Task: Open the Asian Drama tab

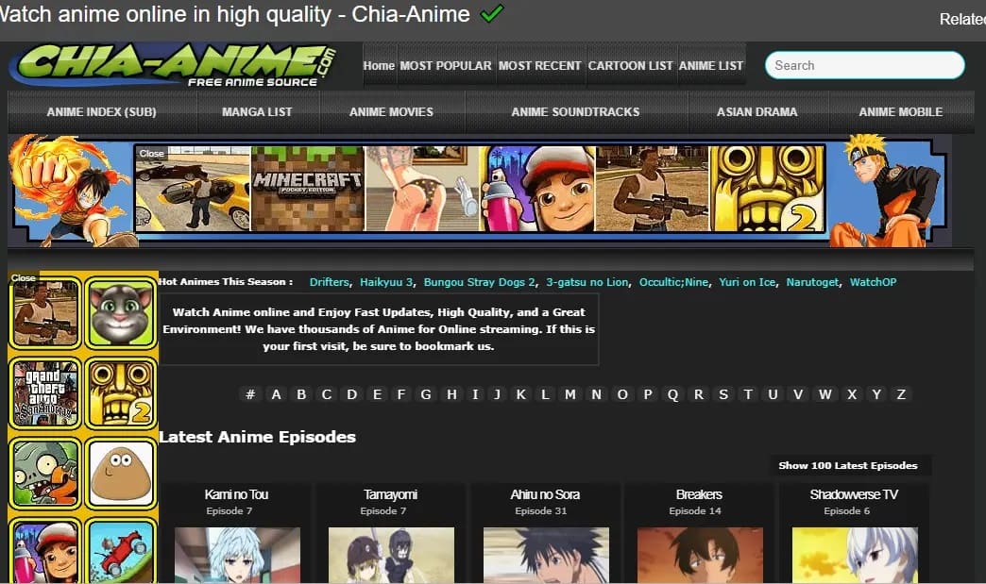Action: (x=756, y=111)
